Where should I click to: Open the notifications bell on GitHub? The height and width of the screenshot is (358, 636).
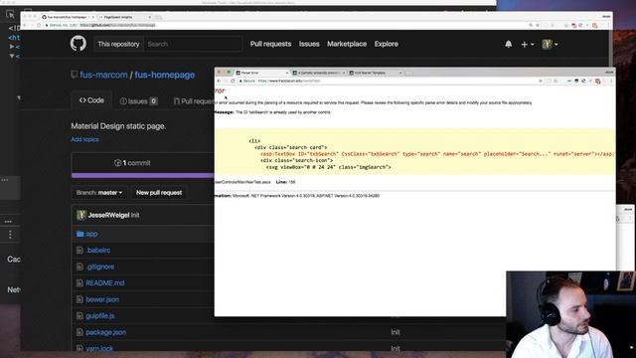508,44
